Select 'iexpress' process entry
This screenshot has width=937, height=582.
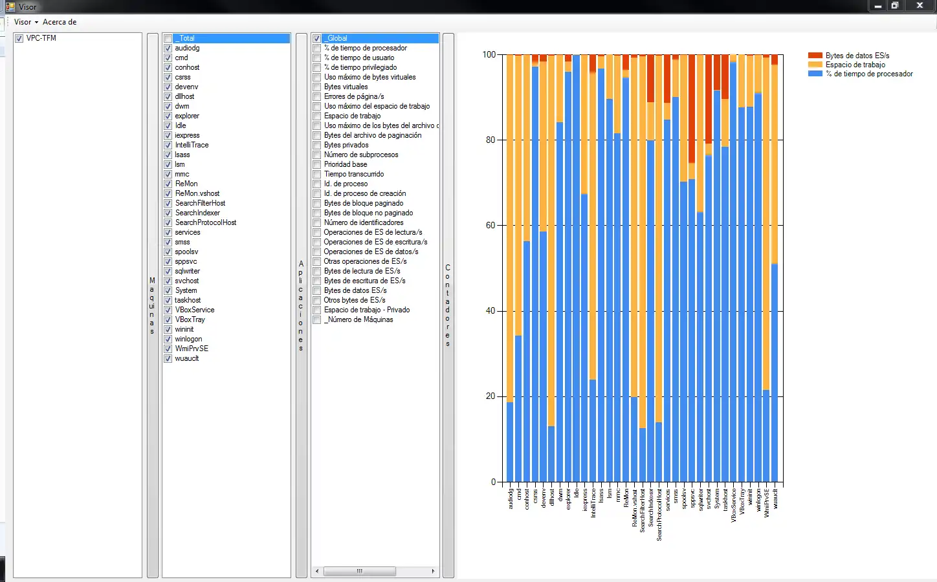(187, 135)
